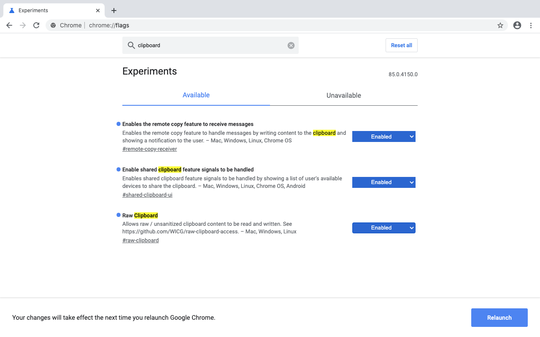This screenshot has width=540, height=337.
Task: Click the Relaunch button
Action: click(499, 318)
